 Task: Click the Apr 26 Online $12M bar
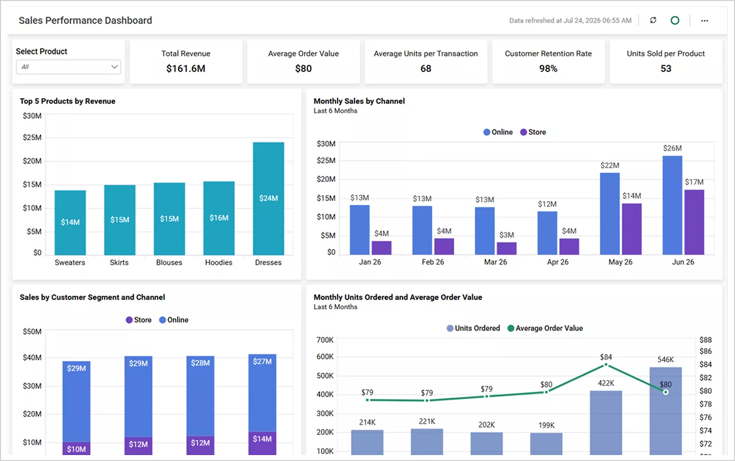click(547, 233)
